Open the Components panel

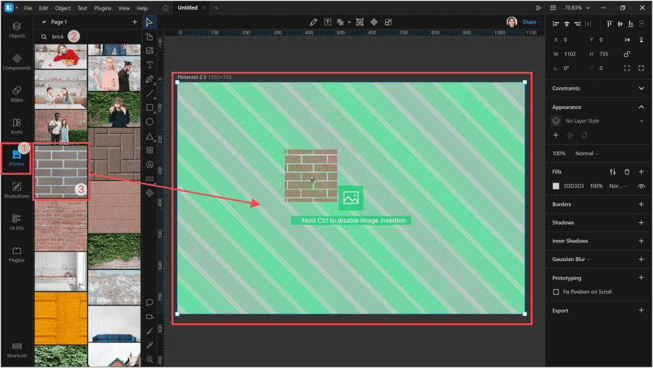tap(17, 62)
